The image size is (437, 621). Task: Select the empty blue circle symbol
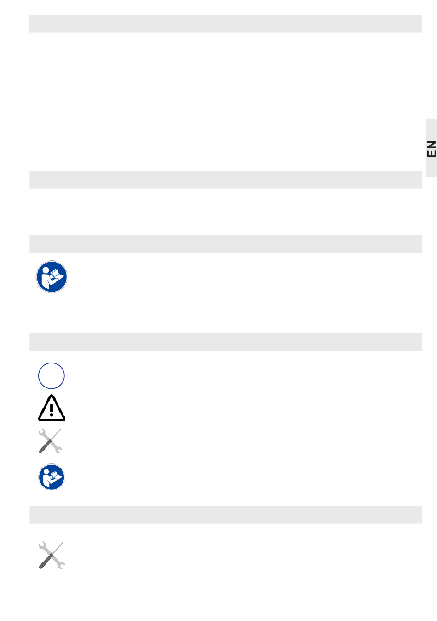point(52,376)
